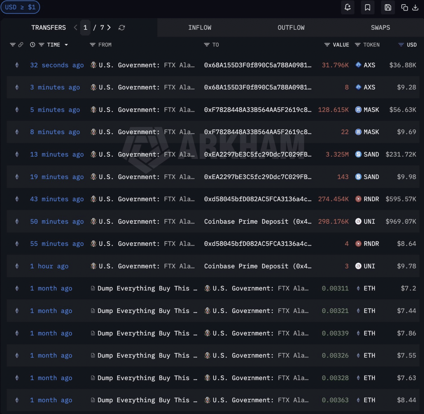
Task: Open U.S. Government sender in 43 minutes ago row
Action: point(143,199)
